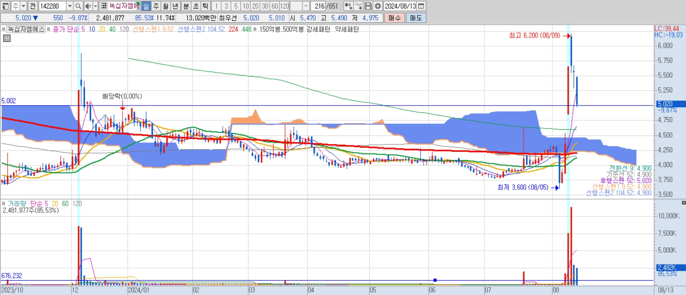Click the 거래량 단순 volume label
Image resolution: width=686 pixels, height=295 pixels.
25,203
